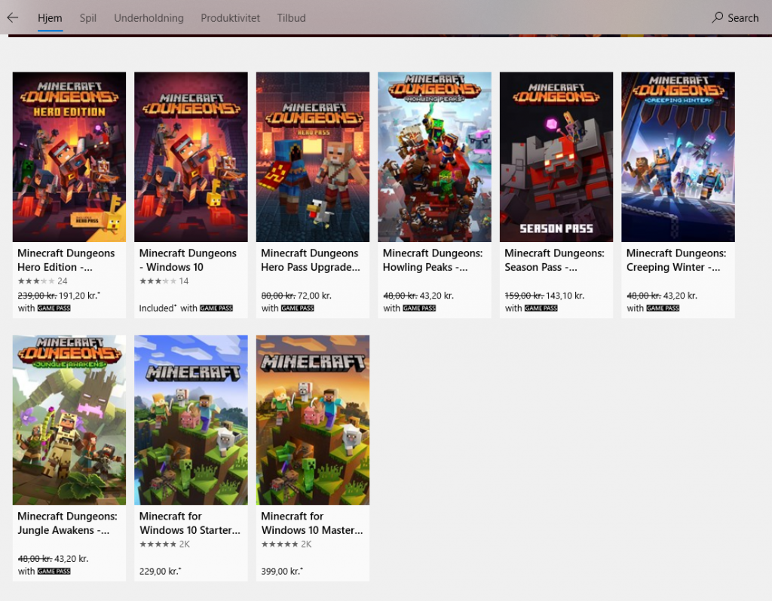This screenshot has width=772, height=601.
Task: Click the Game Pass badge under Windows 10 edition
Action: point(216,308)
